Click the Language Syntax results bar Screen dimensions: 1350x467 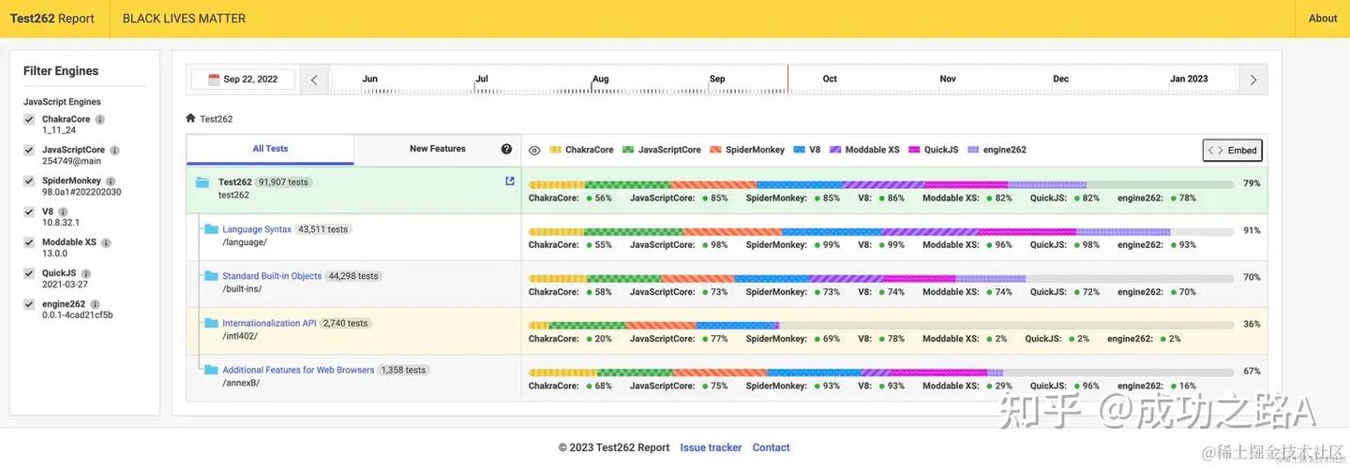click(881, 231)
